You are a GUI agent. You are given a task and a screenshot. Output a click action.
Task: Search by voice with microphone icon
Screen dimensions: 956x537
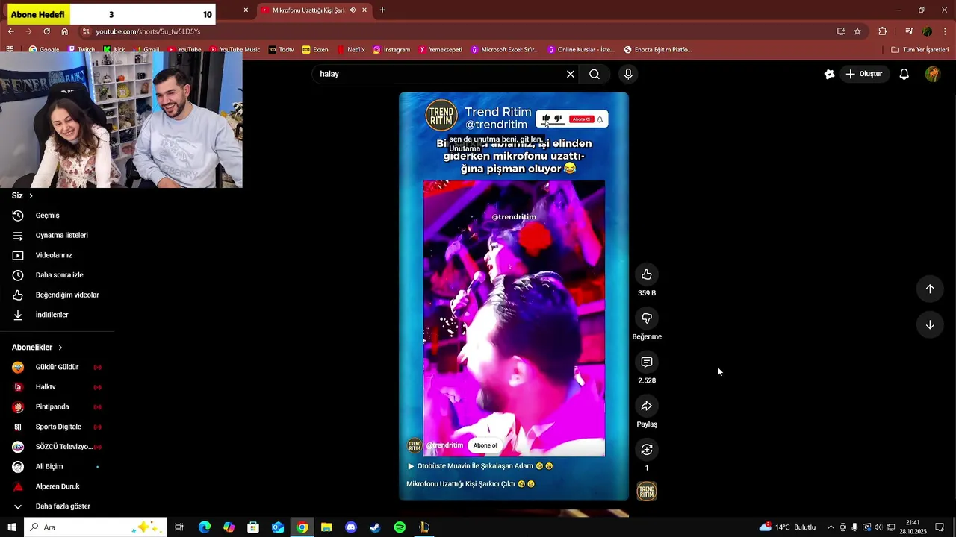click(x=628, y=74)
